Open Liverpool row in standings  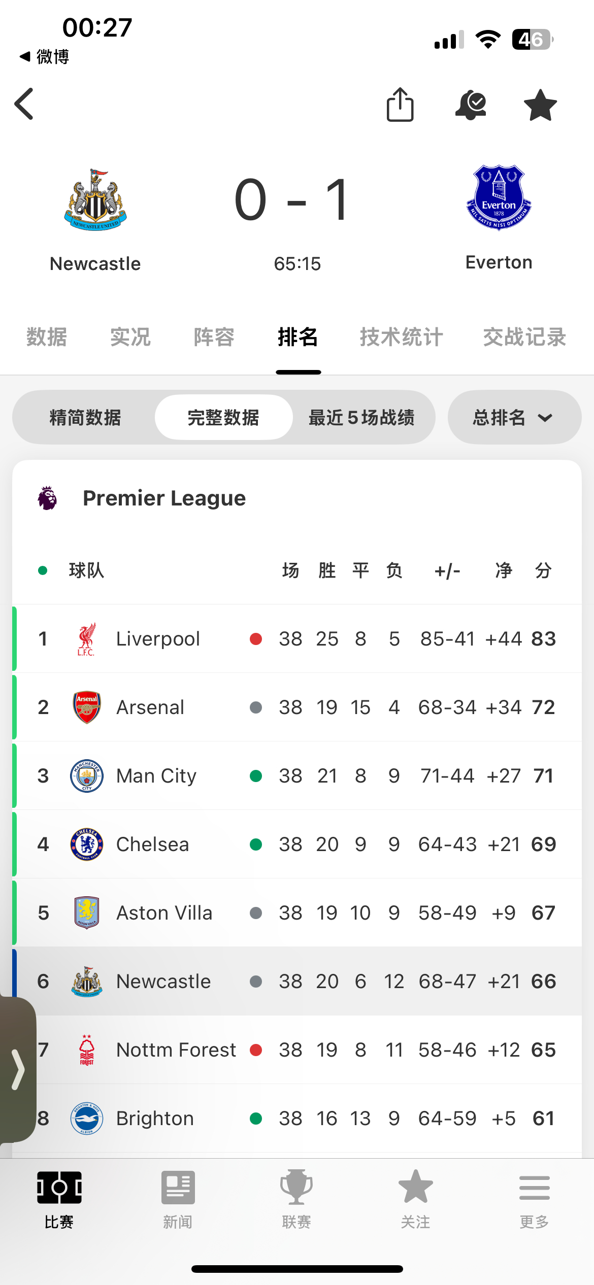click(297, 638)
